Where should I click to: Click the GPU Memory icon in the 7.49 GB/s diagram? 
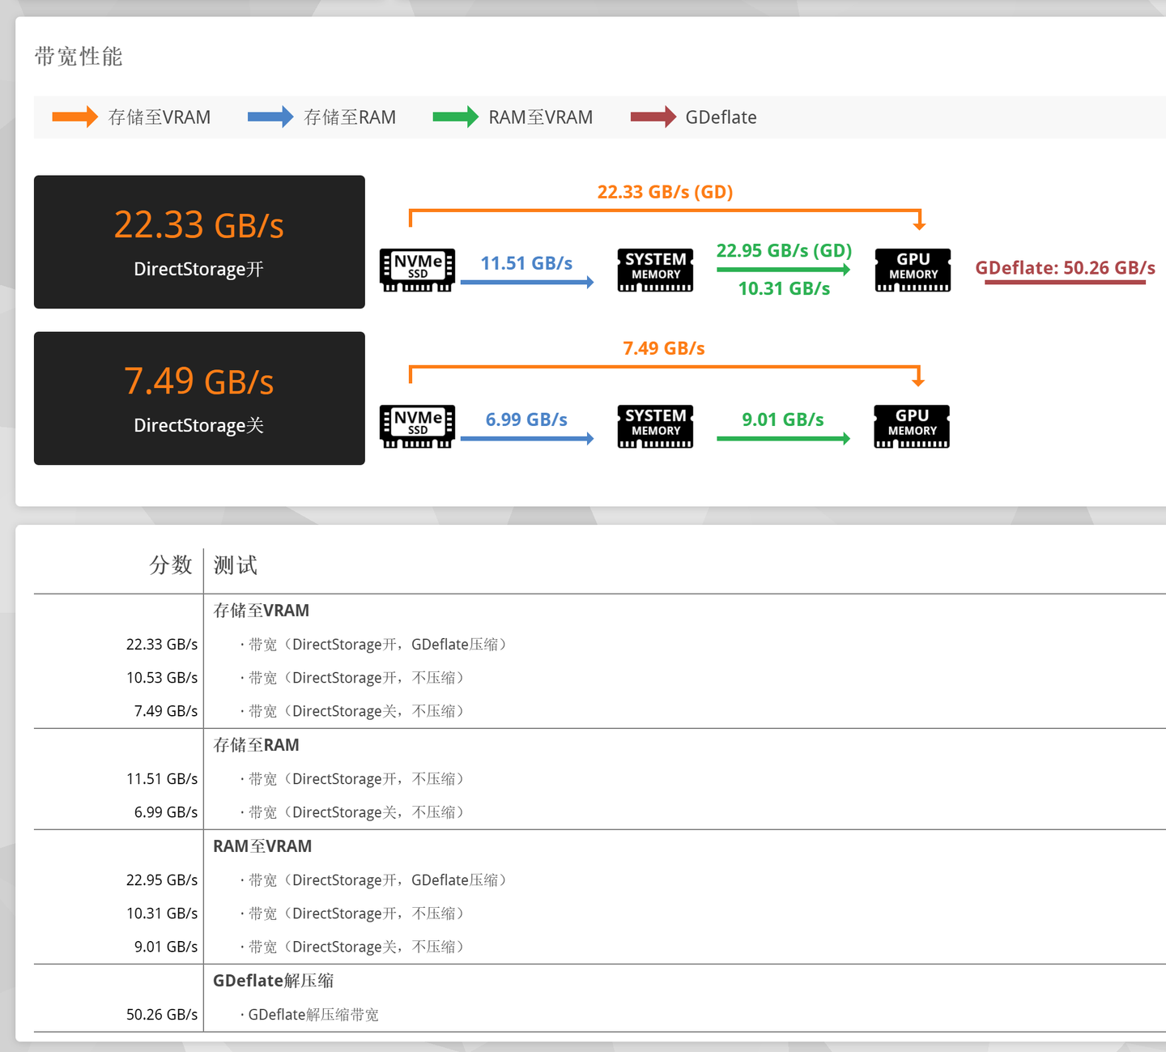pyautogui.click(x=912, y=427)
